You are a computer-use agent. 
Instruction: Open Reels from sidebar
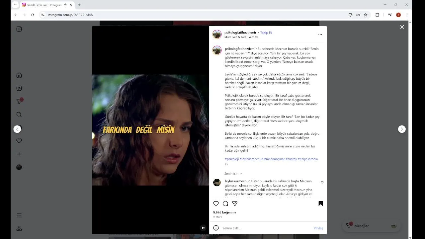19,88
